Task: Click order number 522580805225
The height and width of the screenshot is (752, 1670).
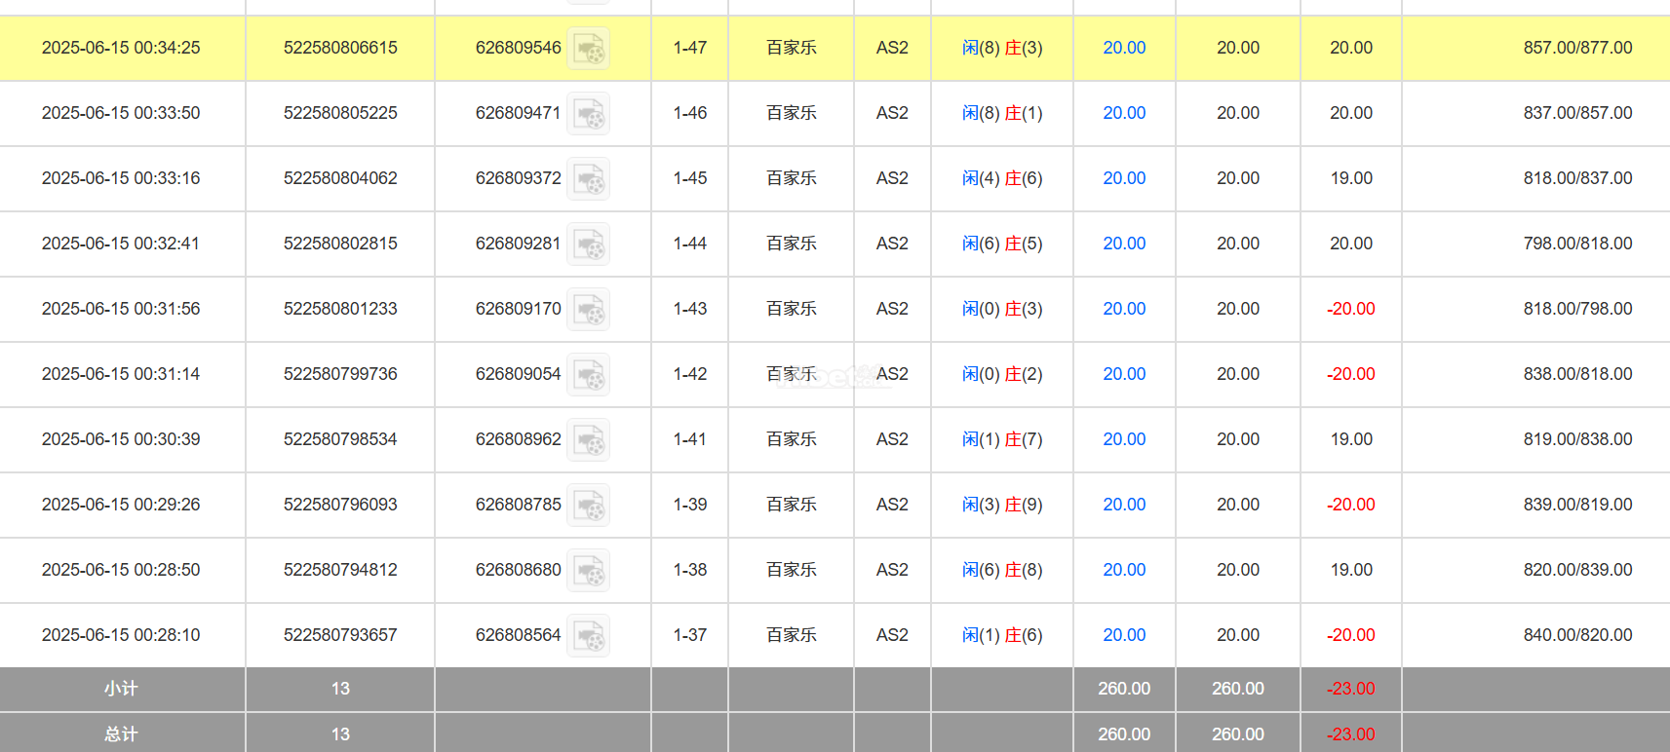Action: coord(340,113)
